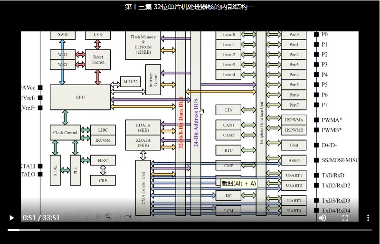
Task: Click the video title 第十三集 32位单片机处理器核的内部结构
Action: [189, 7]
